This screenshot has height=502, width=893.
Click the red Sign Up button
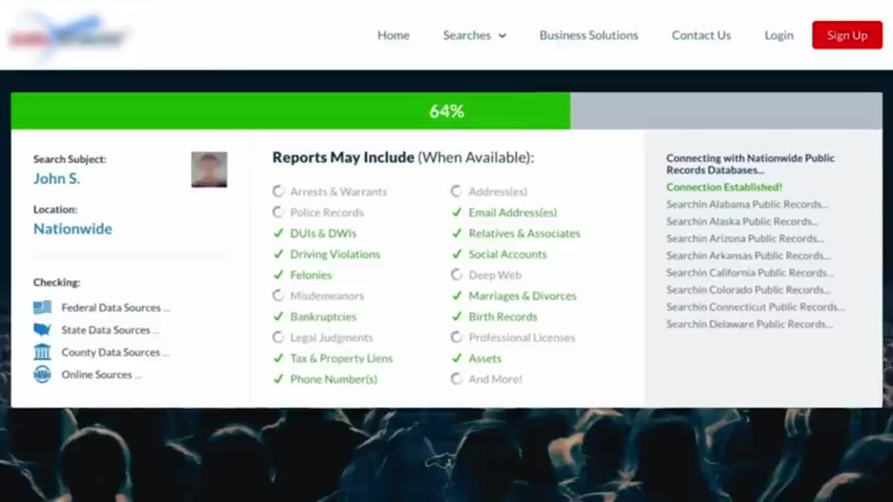point(847,35)
